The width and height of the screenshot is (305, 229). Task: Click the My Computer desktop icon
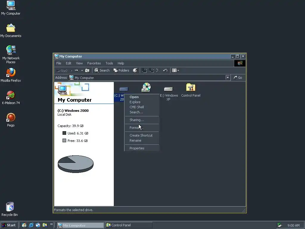pos(11,8)
